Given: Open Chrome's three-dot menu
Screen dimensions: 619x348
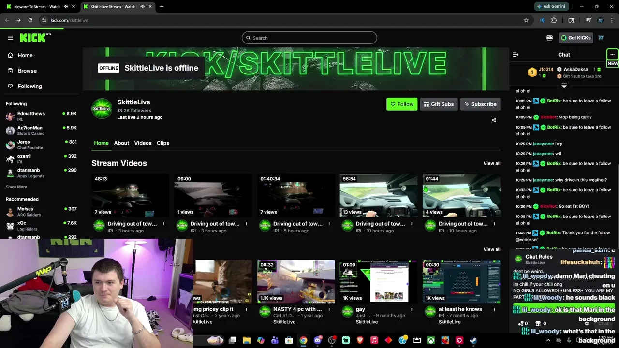Looking at the screenshot, I should 612,20.
